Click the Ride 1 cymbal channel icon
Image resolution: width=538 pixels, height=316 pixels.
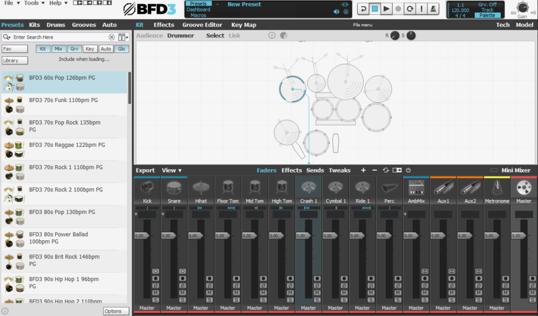coord(362,188)
